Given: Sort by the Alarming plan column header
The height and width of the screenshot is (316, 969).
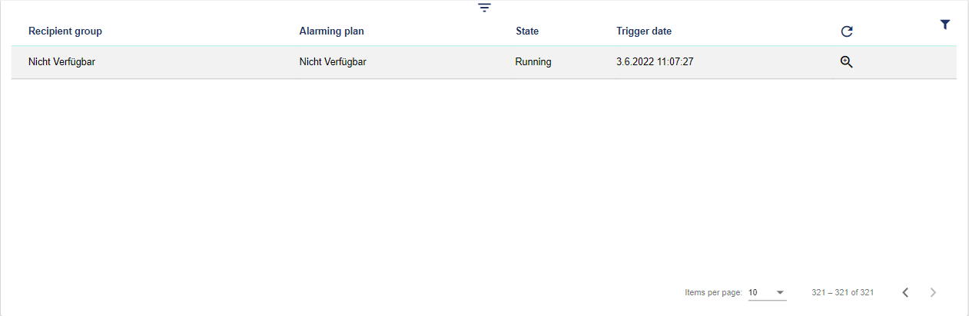Looking at the screenshot, I should 331,31.
